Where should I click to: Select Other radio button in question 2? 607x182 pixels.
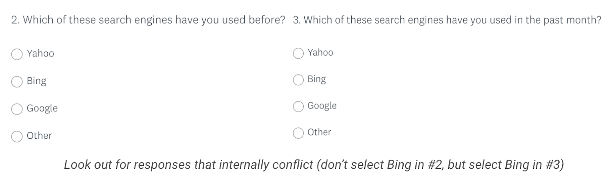(x=17, y=136)
